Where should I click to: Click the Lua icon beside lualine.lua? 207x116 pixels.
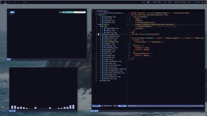click(103, 57)
